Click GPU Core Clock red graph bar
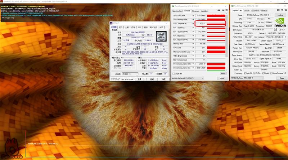The width and height of the screenshot is (288, 160). coord(216,15)
